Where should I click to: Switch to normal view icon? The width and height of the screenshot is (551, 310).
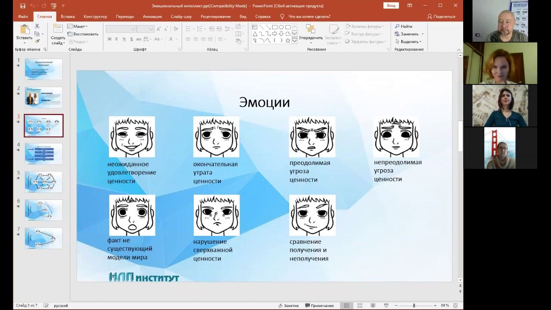pyautogui.click(x=347, y=306)
